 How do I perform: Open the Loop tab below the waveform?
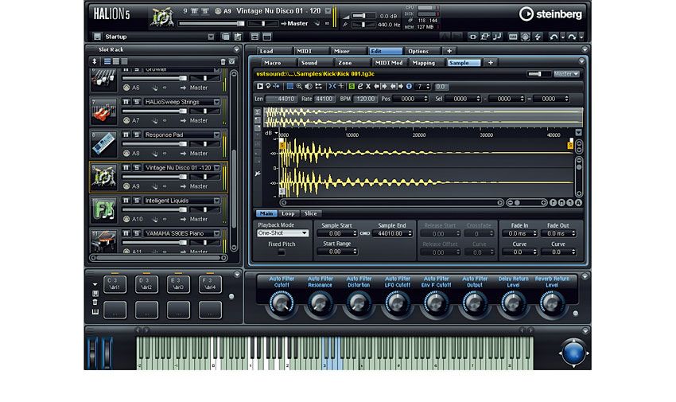click(288, 213)
